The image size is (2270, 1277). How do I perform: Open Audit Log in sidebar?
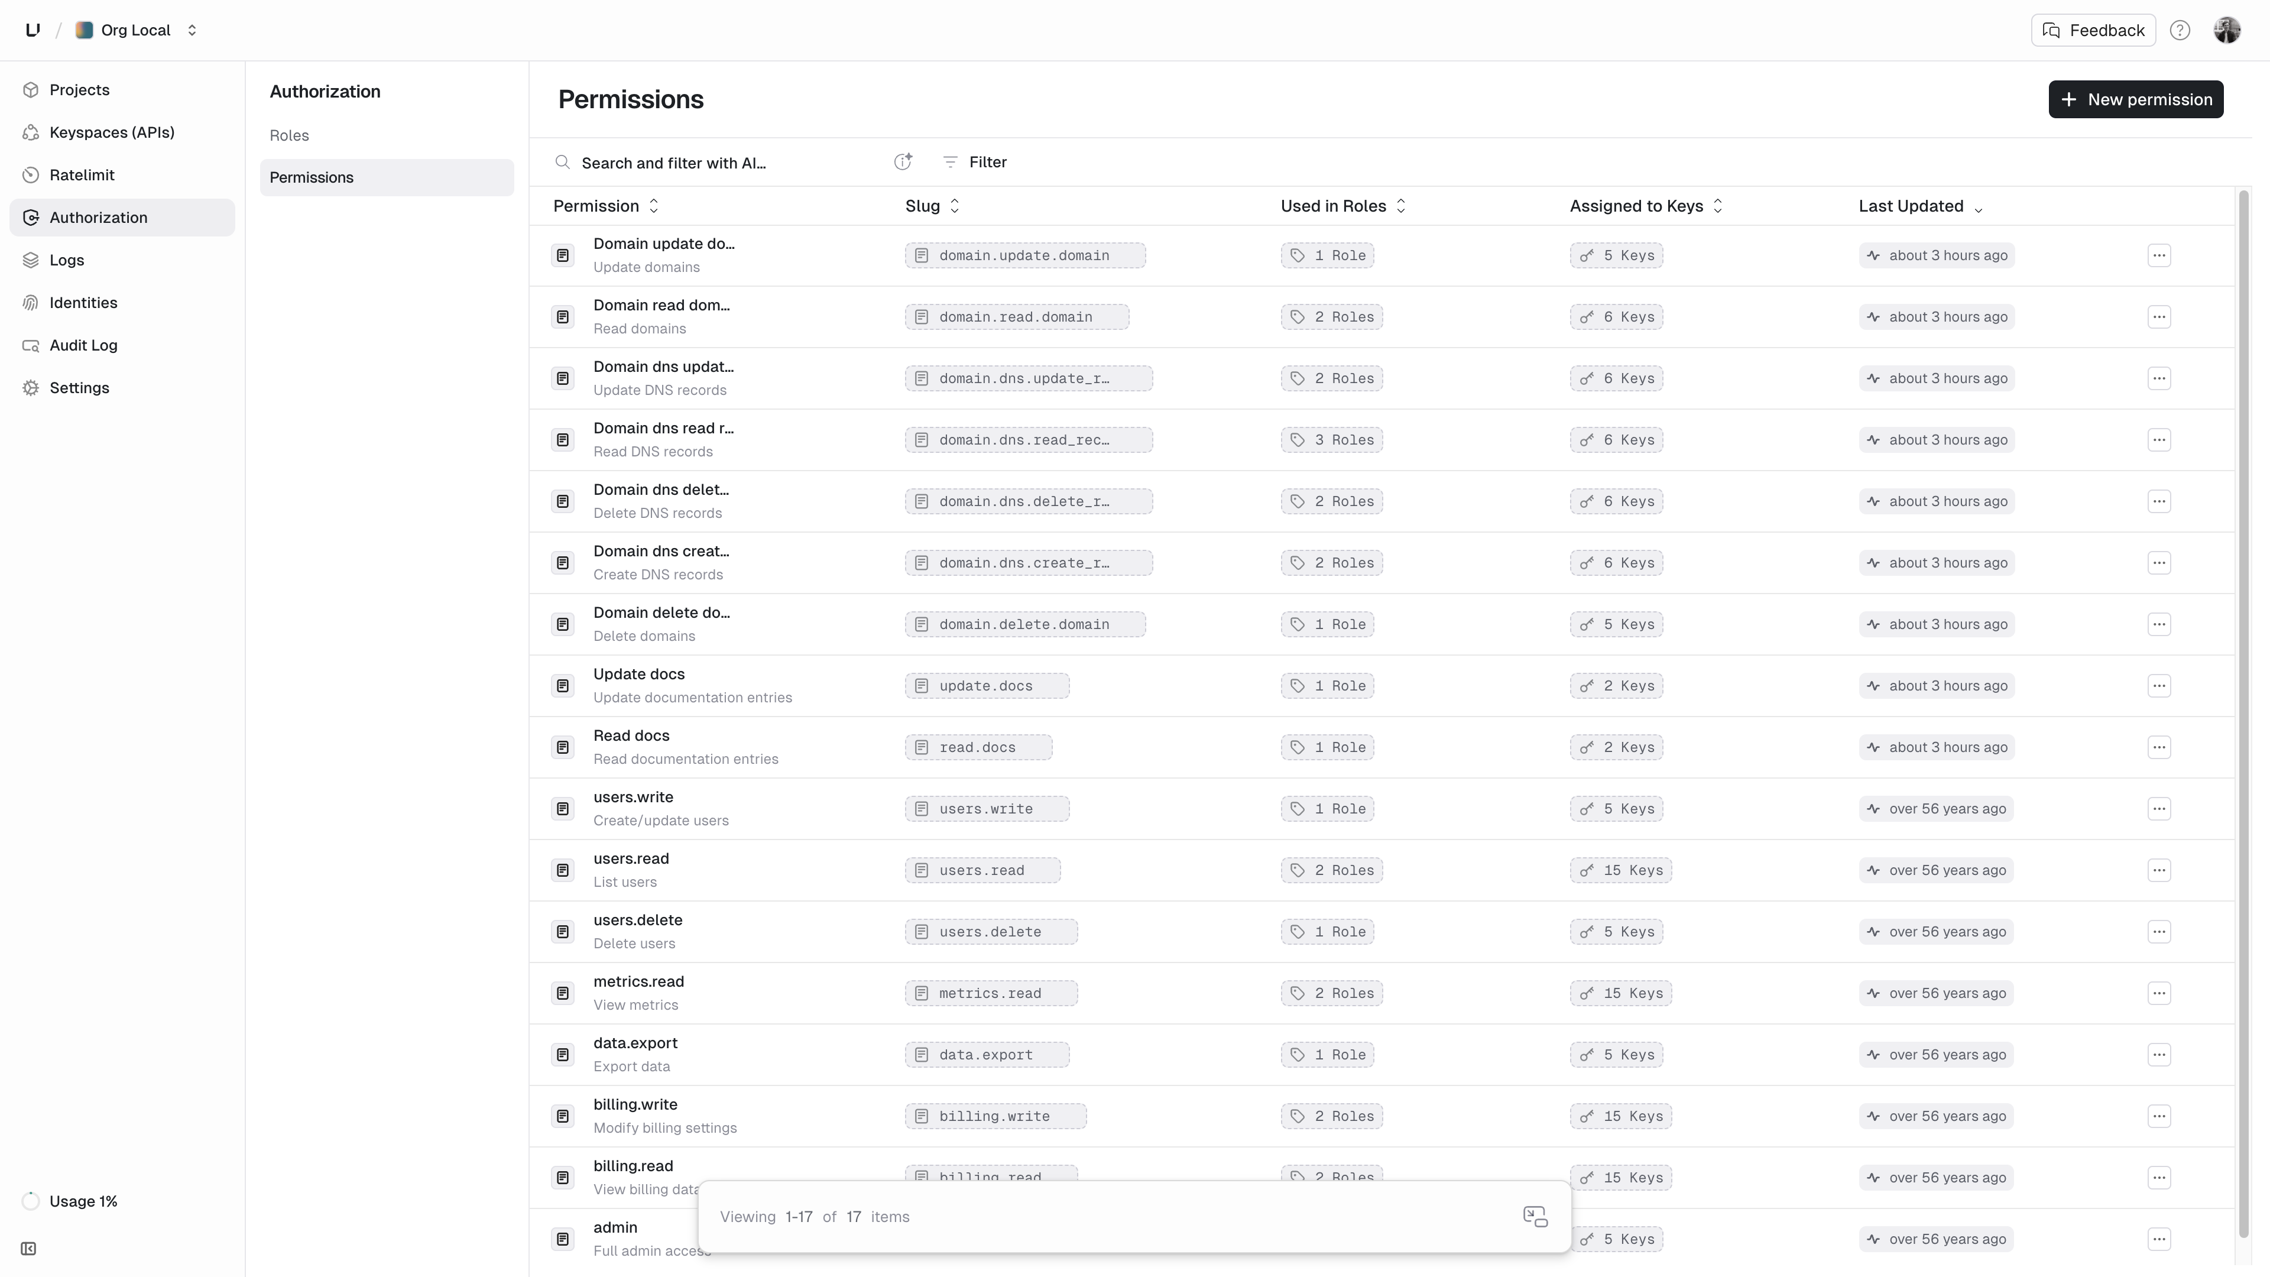click(x=122, y=345)
